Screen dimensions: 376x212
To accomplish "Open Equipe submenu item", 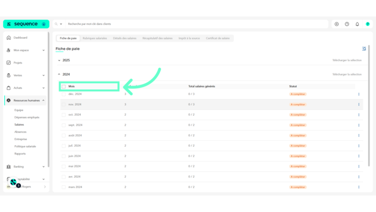I will [19, 110].
